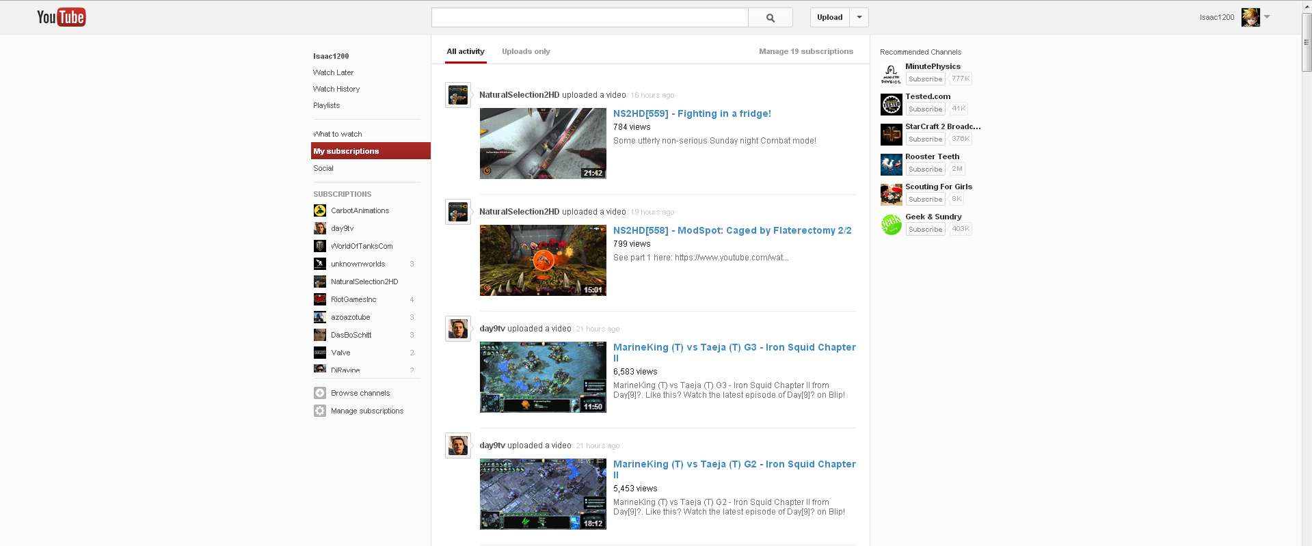
Task: Switch to the All activity tab
Action: coord(466,51)
